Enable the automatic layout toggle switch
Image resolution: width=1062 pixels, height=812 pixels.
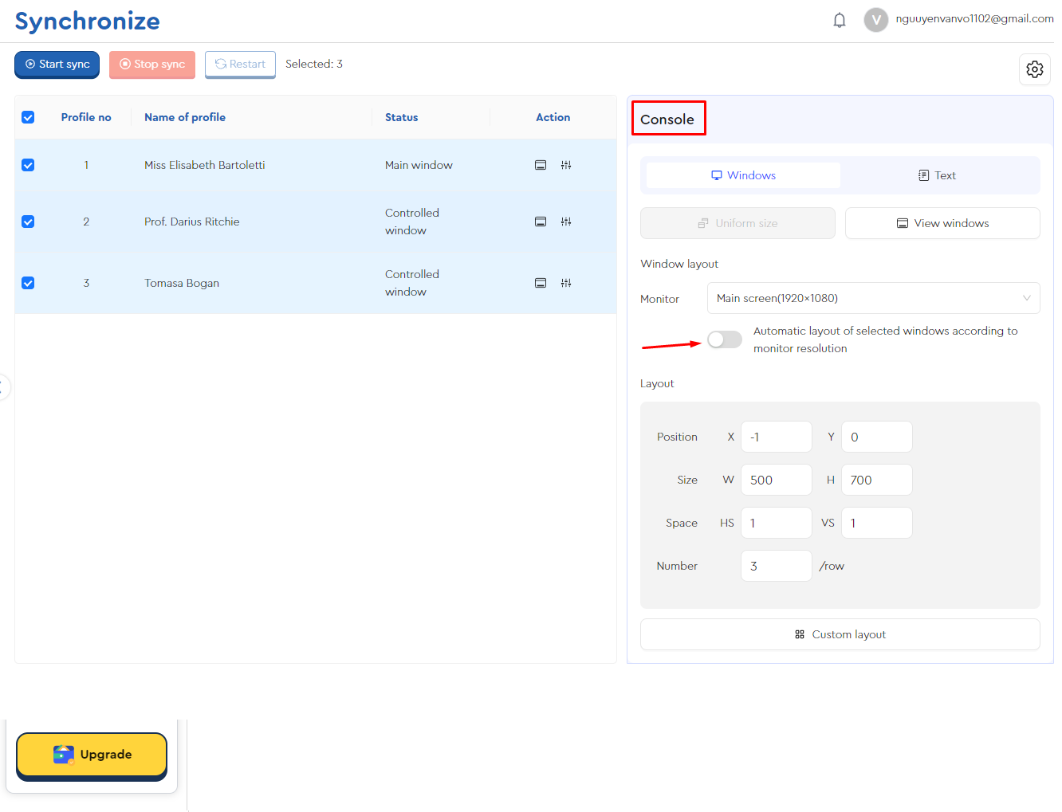coord(724,339)
